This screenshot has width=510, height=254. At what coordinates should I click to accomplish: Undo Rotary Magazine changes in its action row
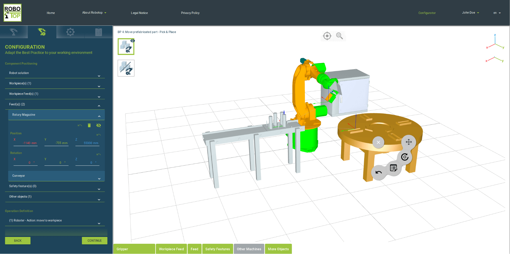pyautogui.click(x=80, y=125)
